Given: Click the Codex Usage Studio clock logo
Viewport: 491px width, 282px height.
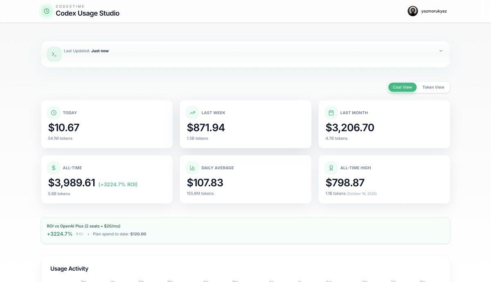Looking at the screenshot, I should (x=46, y=11).
